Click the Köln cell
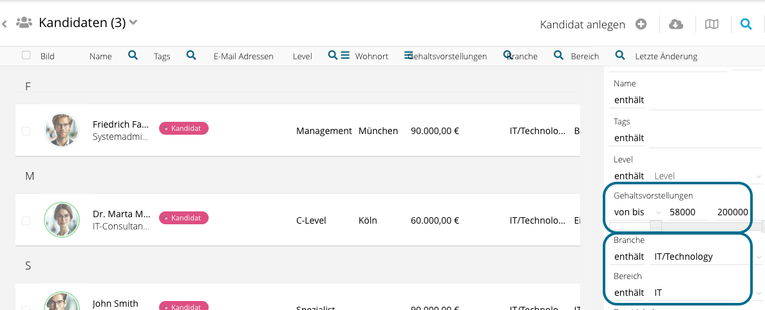The image size is (765, 310). [x=368, y=220]
